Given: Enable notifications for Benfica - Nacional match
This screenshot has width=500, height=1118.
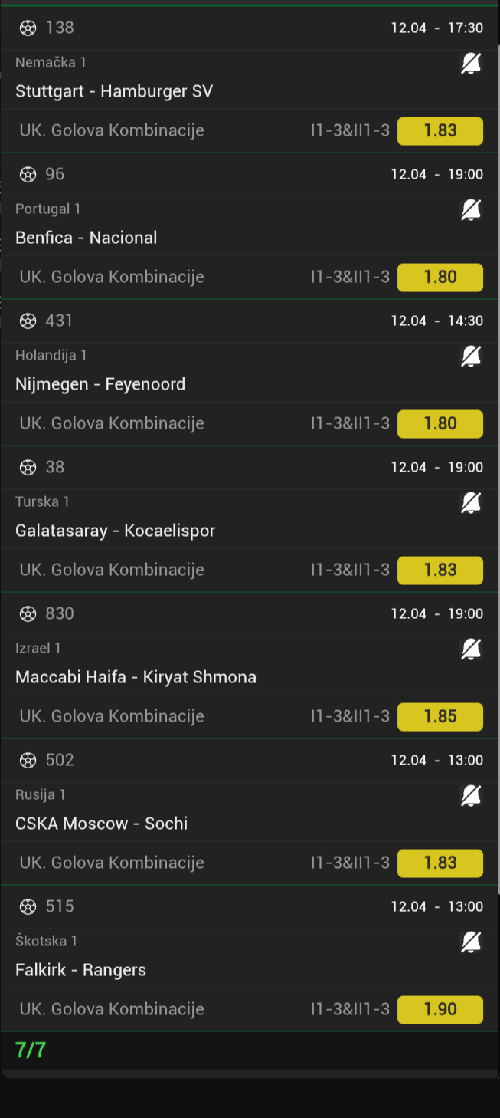Looking at the screenshot, I should click(471, 210).
